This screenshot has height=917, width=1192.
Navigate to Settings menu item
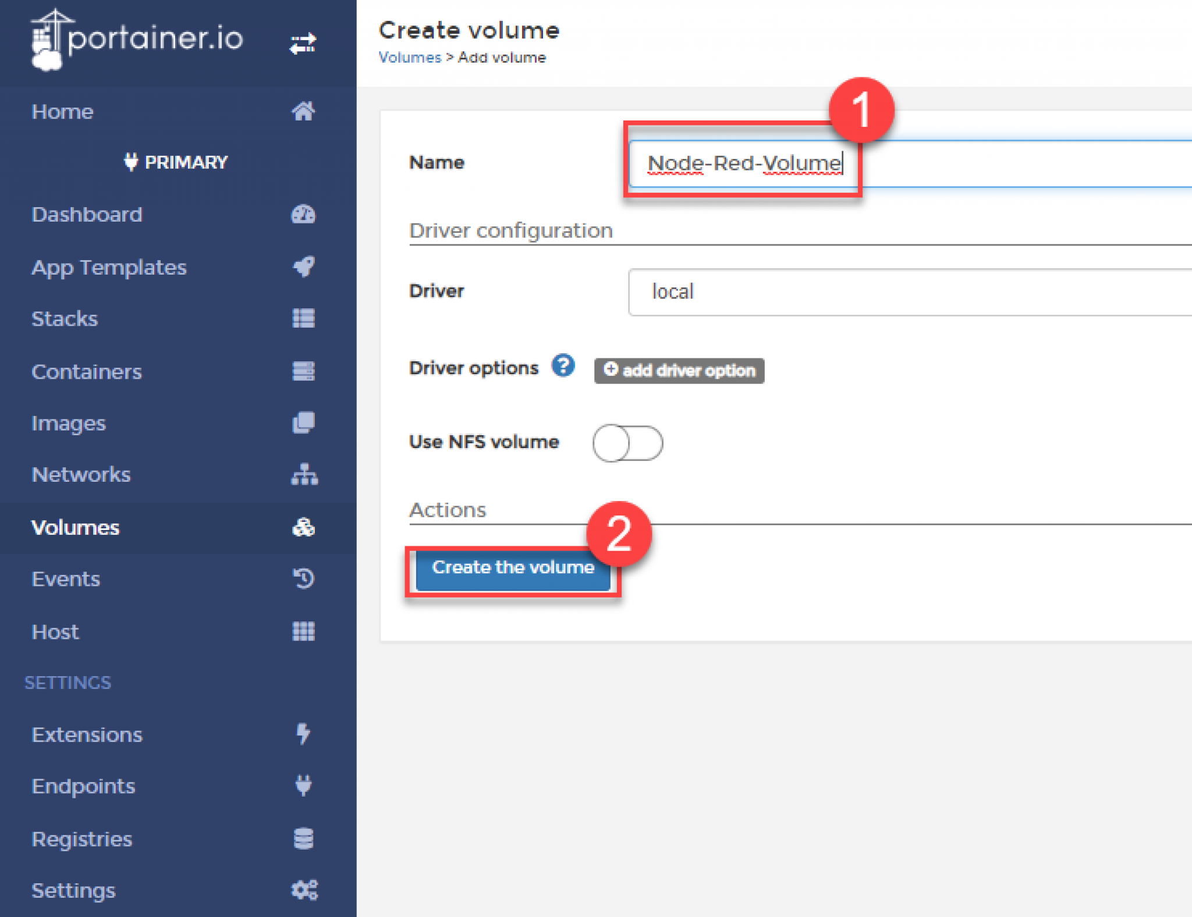click(73, 890)
